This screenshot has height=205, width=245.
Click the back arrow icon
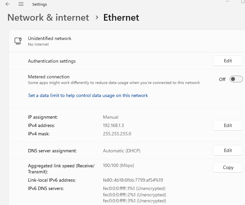coord(7,4)
